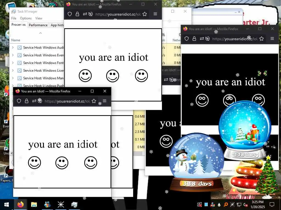Open the Windows Start menu

coord(7,205)
